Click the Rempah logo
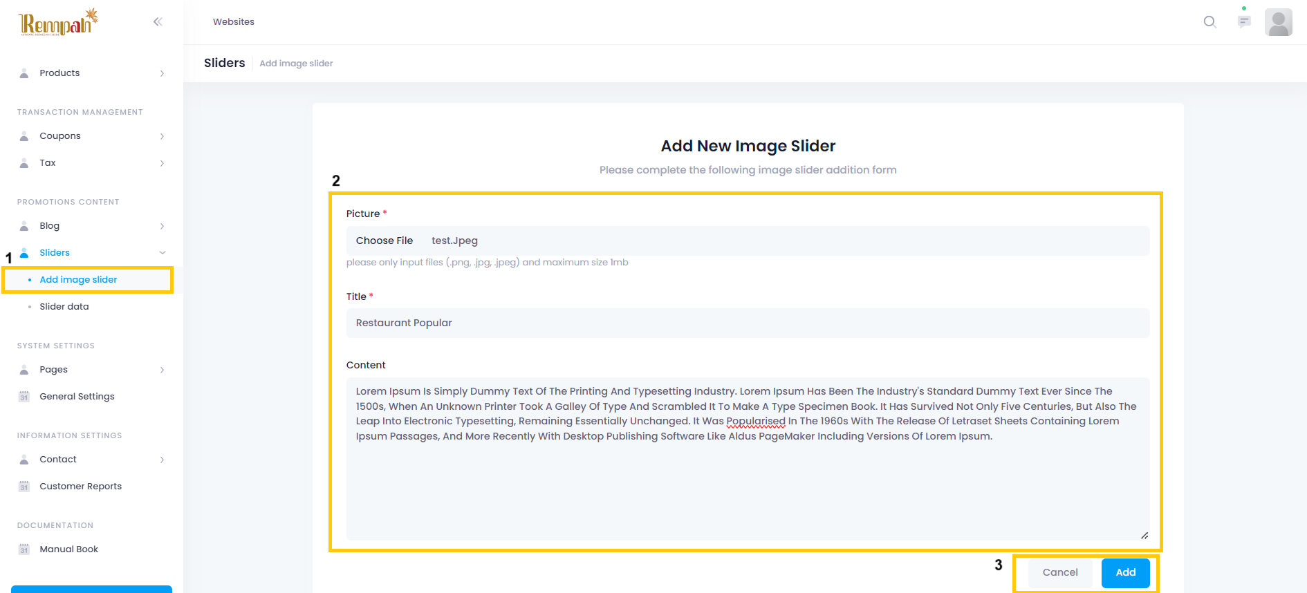The image size is (1307, 593). (x=58, y=23)
